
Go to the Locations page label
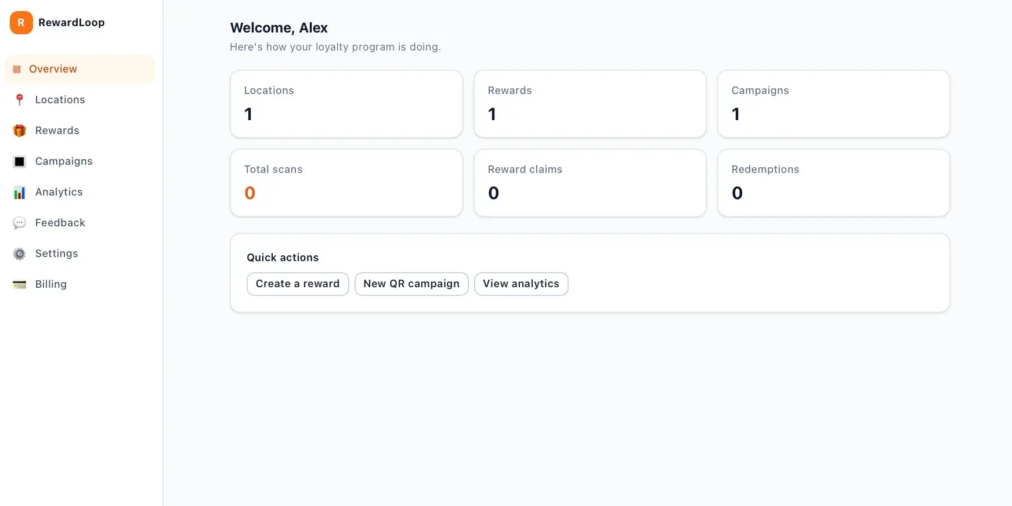[x=60, y=100]
